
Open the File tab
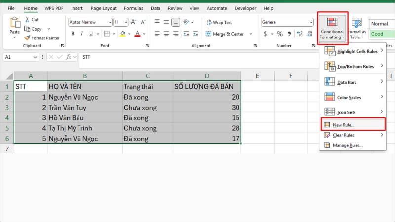(x=11, y=8)
